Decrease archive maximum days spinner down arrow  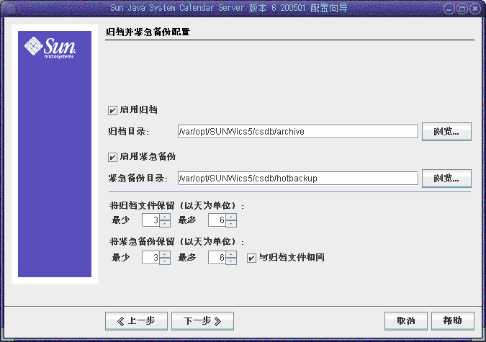[x=231, y=223]
